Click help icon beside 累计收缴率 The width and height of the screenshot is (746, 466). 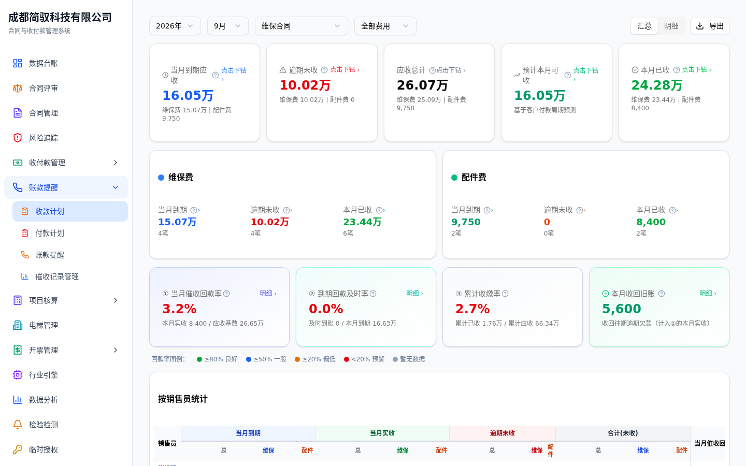click(505, 294)
